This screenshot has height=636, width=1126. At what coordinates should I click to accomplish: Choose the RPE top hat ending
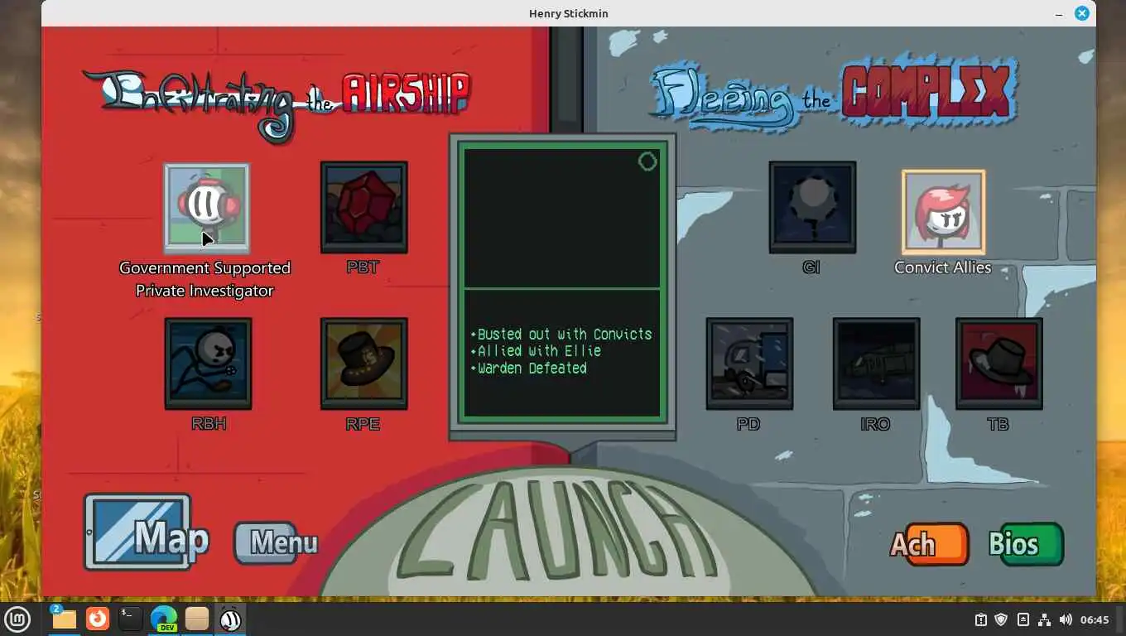pyautogui.click(x=363, y=364)
